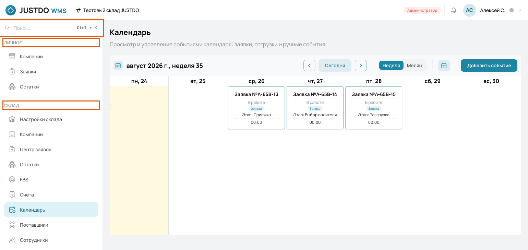Click the Добавить событие button
The height and width of the screenshot is (250, 528).
489,66
